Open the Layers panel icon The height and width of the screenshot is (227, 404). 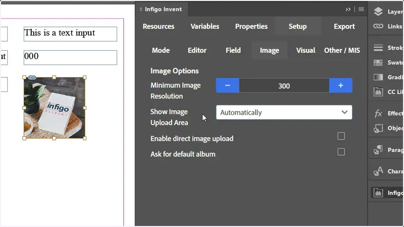click(x=378, y=11)
